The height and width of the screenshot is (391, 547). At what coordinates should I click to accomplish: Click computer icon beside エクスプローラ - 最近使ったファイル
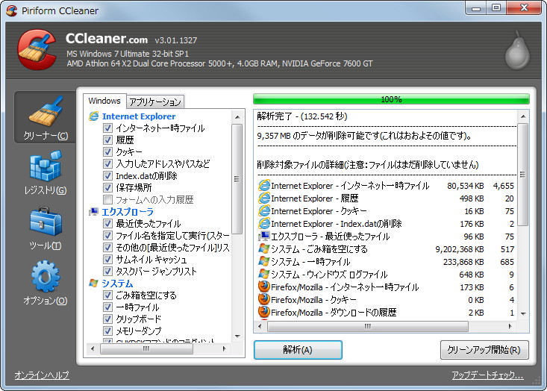point(264,236)
